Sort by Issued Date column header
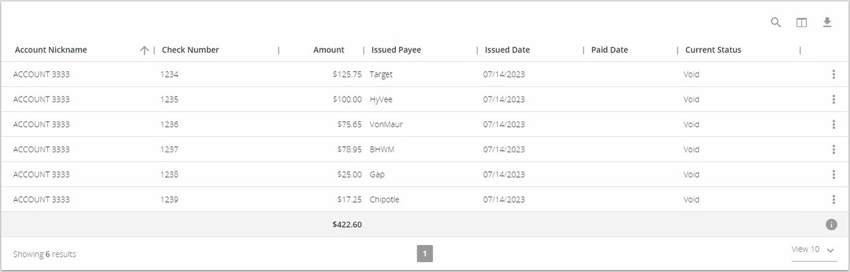This screenshot has width=850, height=272. point(507,50)
